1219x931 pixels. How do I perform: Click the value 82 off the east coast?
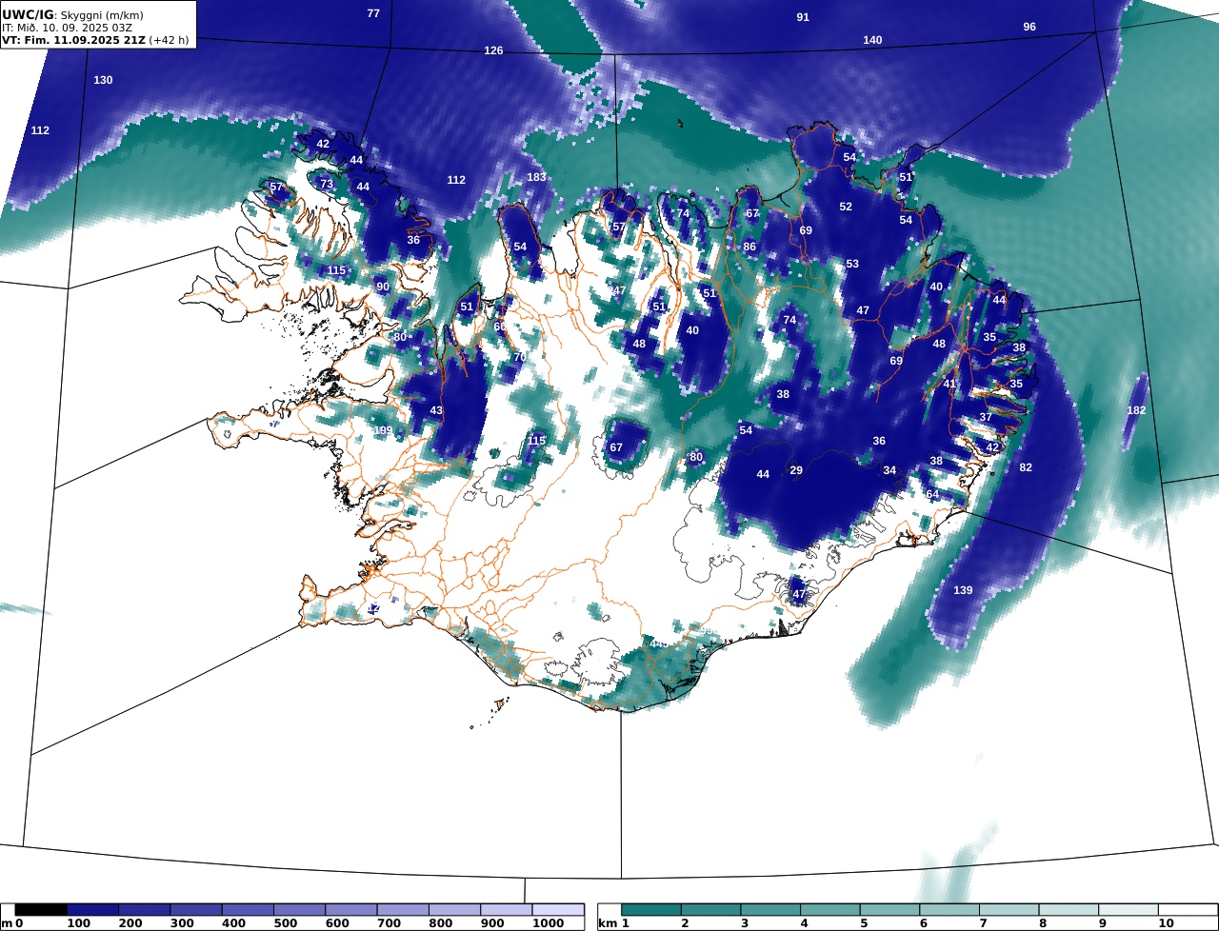coord(1026,467)
